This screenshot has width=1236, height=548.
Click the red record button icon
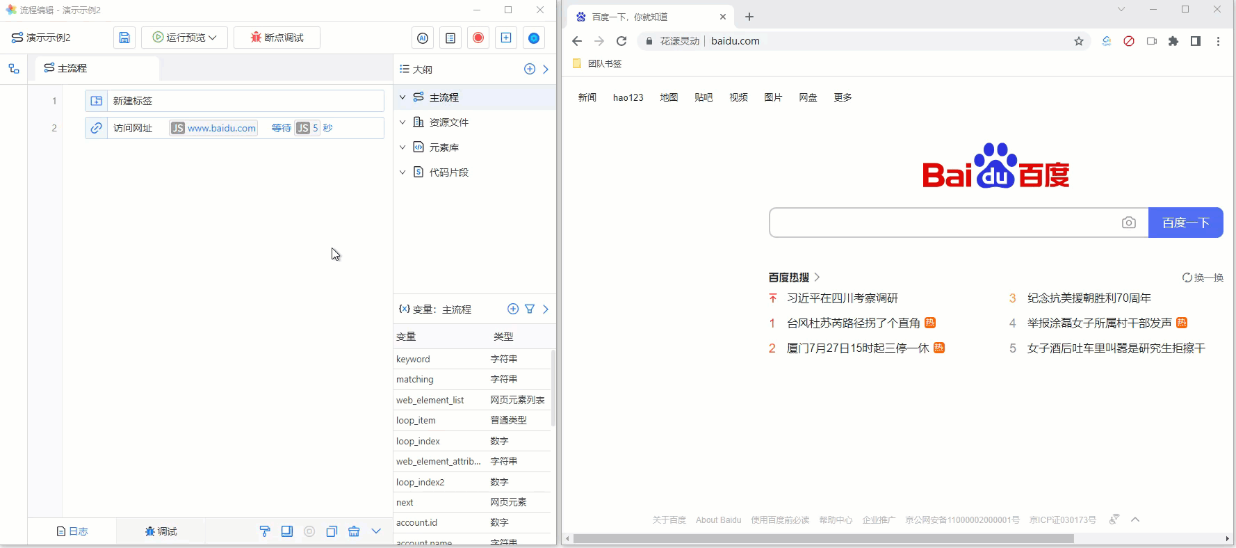pyautogui.click(x=478, y=38)
